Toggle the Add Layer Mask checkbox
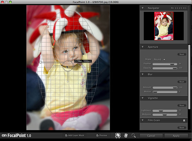 (67, 136)
